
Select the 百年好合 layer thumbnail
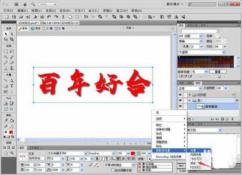click(x=200, y=106)
